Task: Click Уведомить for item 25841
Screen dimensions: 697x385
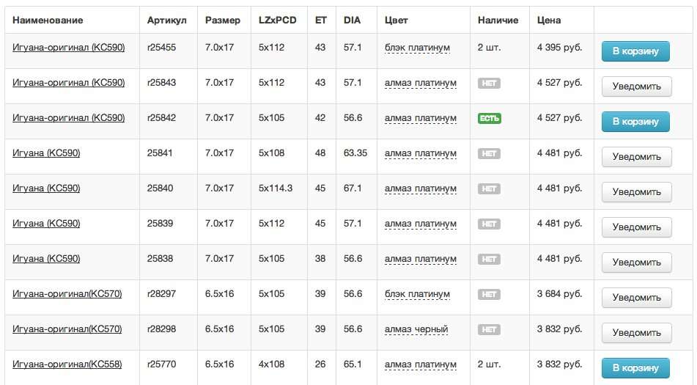Action: point(637,156)
